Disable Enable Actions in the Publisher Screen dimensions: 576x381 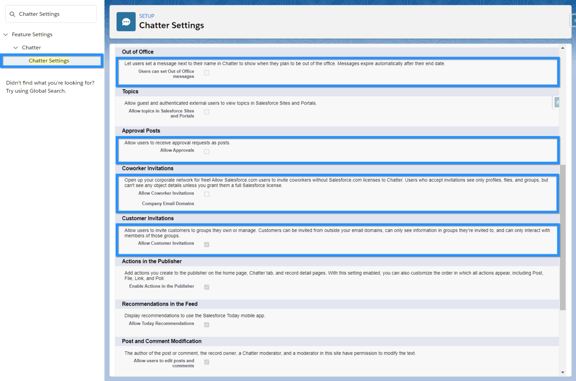point(207,287)
